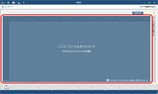The width and height of the screenshot is (158, 94).
Task: Click the printer icon
Action: (14, 3)
